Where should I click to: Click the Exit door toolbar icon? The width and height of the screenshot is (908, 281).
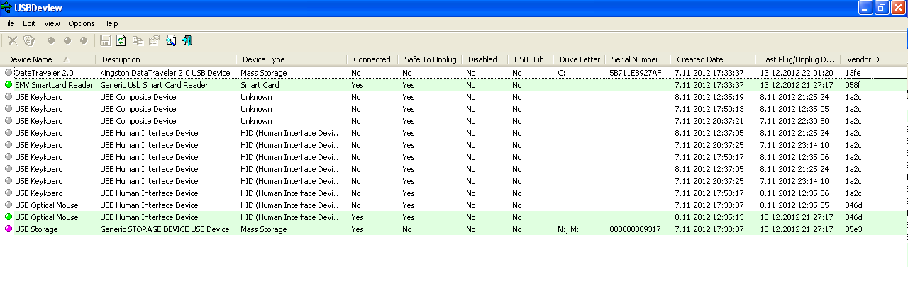187,40
